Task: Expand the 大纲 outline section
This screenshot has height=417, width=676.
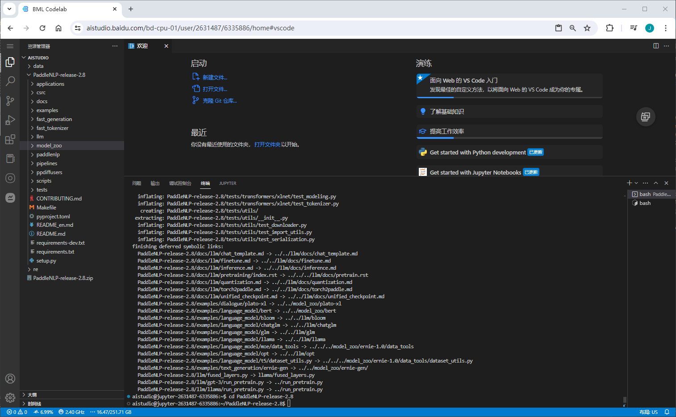Action: click(x=72, y=395)
